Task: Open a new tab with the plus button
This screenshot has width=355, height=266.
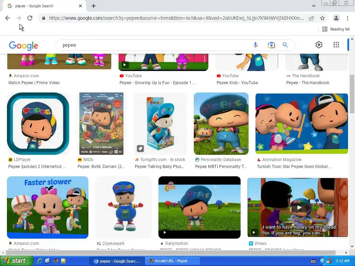Action: point(94,6)
